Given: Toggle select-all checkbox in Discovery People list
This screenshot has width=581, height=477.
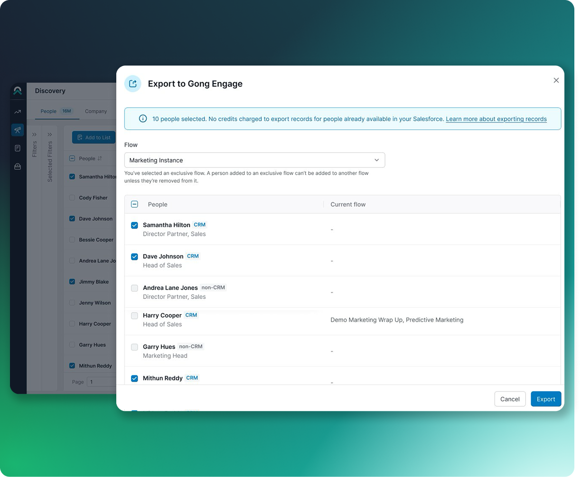Looking at the screenshot, I should [x=72, y=159].
